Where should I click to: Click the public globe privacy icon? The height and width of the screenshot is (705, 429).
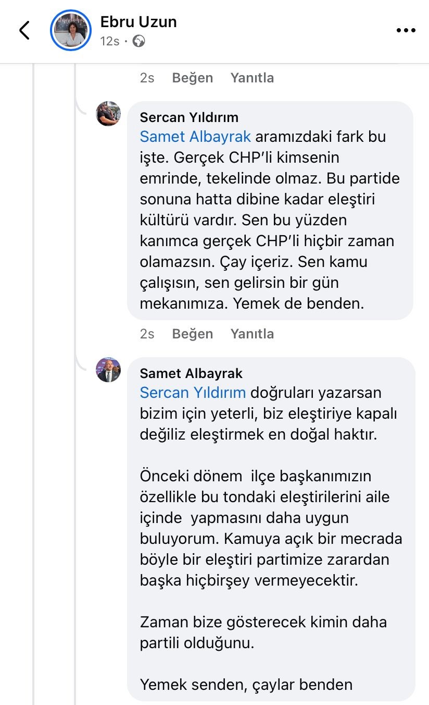point(138,41)
